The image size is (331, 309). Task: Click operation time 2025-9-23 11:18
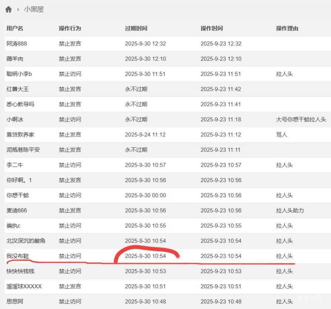(221, 119)
